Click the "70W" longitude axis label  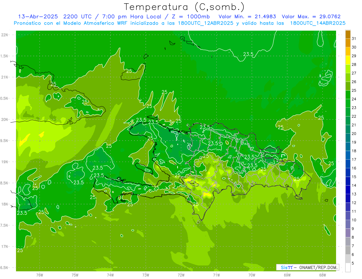tap(252, 275)
